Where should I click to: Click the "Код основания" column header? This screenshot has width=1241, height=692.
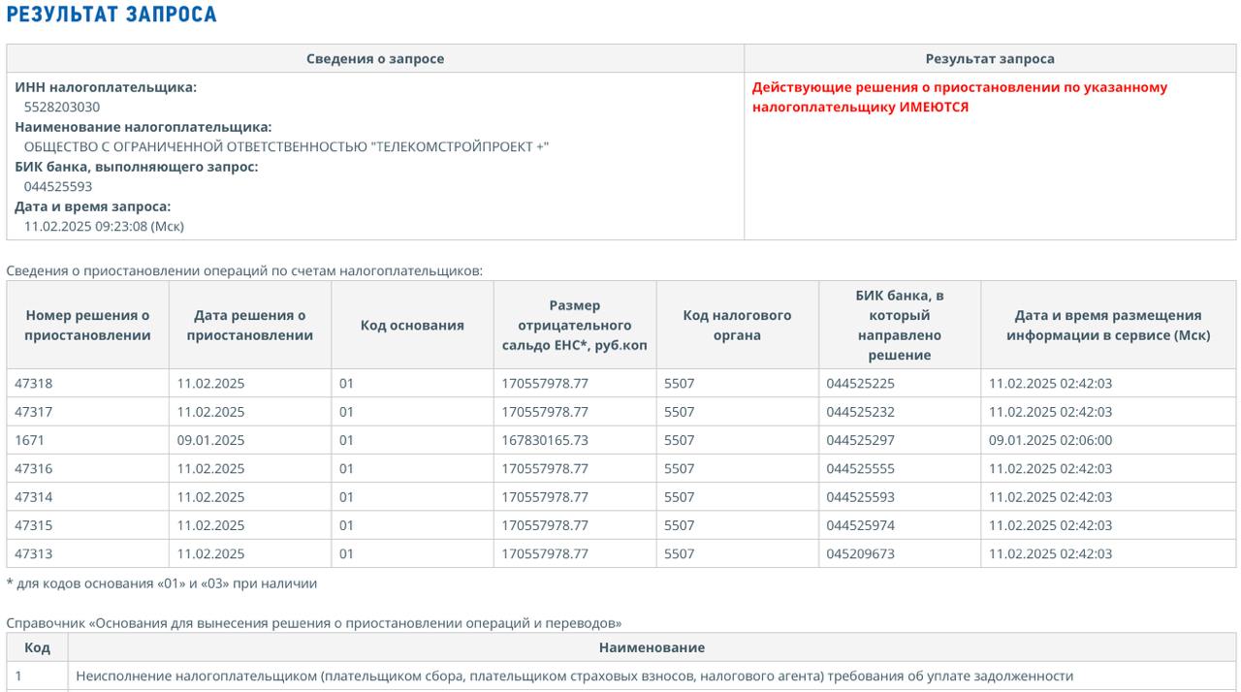click(x=412, y=326)
